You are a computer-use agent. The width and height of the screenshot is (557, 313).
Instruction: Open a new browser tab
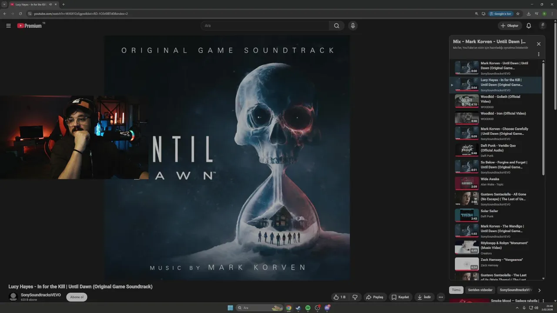coord(64,4)
